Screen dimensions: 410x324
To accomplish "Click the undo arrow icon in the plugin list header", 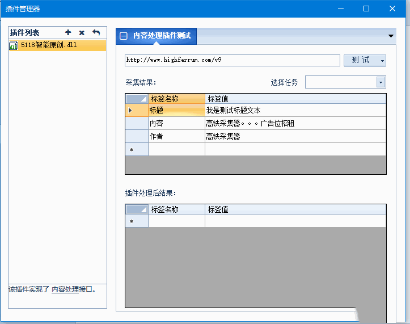I will [96, 33].
